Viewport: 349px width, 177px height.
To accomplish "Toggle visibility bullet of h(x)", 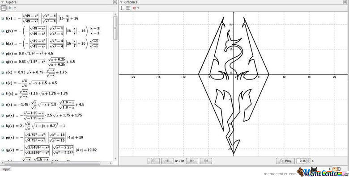I will coord(3,44).
